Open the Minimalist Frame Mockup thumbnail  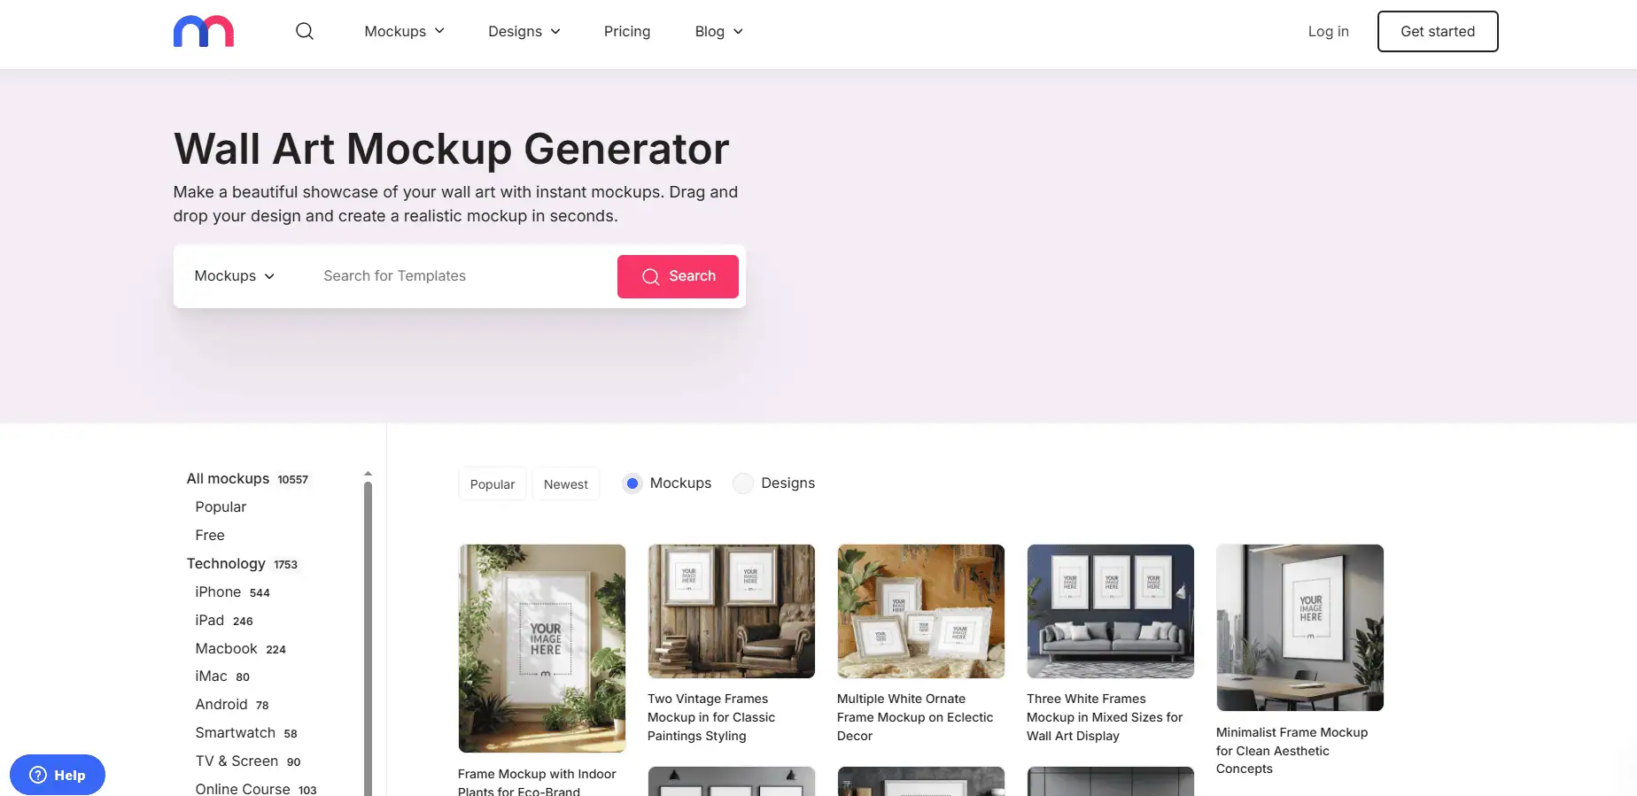1300,628
